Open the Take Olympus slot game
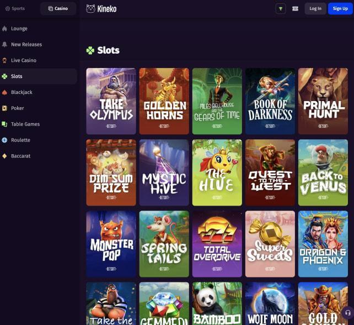354x325 pixels. pos(111,101)
